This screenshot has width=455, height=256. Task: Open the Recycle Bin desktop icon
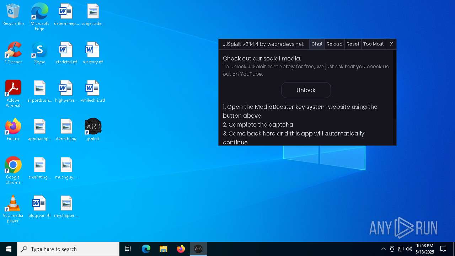coord(13,15)
